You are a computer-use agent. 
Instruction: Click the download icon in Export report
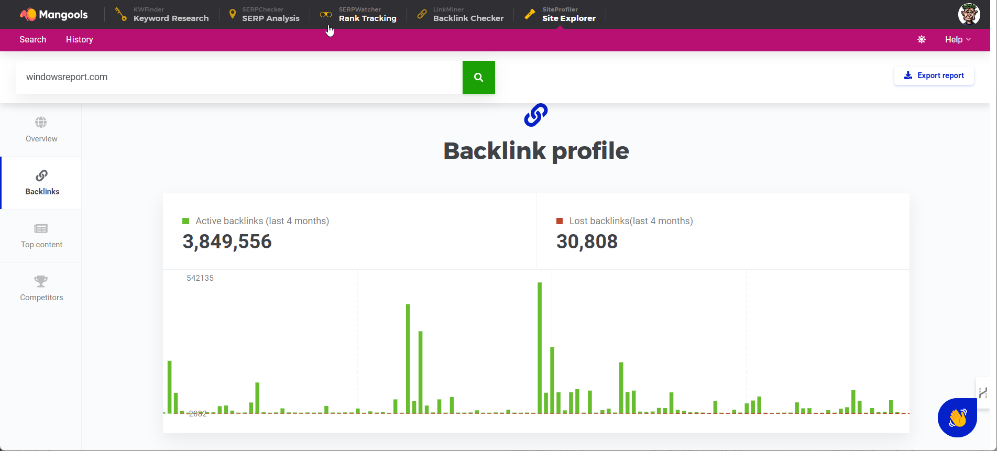tap(908, 75)
